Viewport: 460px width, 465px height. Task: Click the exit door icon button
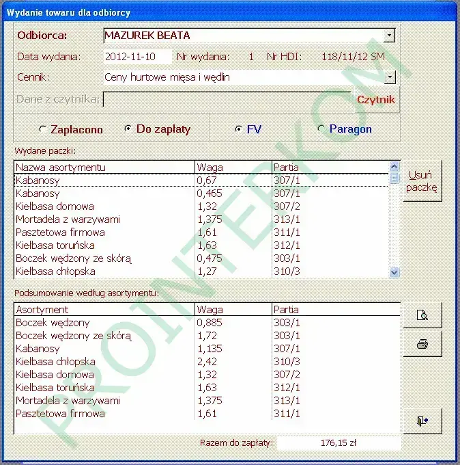pos(422,421)
